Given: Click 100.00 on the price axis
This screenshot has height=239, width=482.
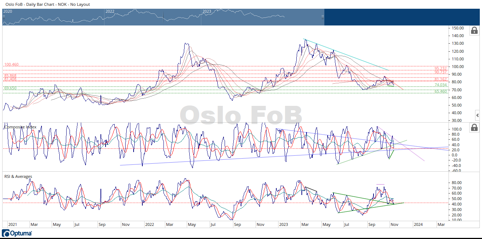Looking at the screenshot, I should [457, 67].
